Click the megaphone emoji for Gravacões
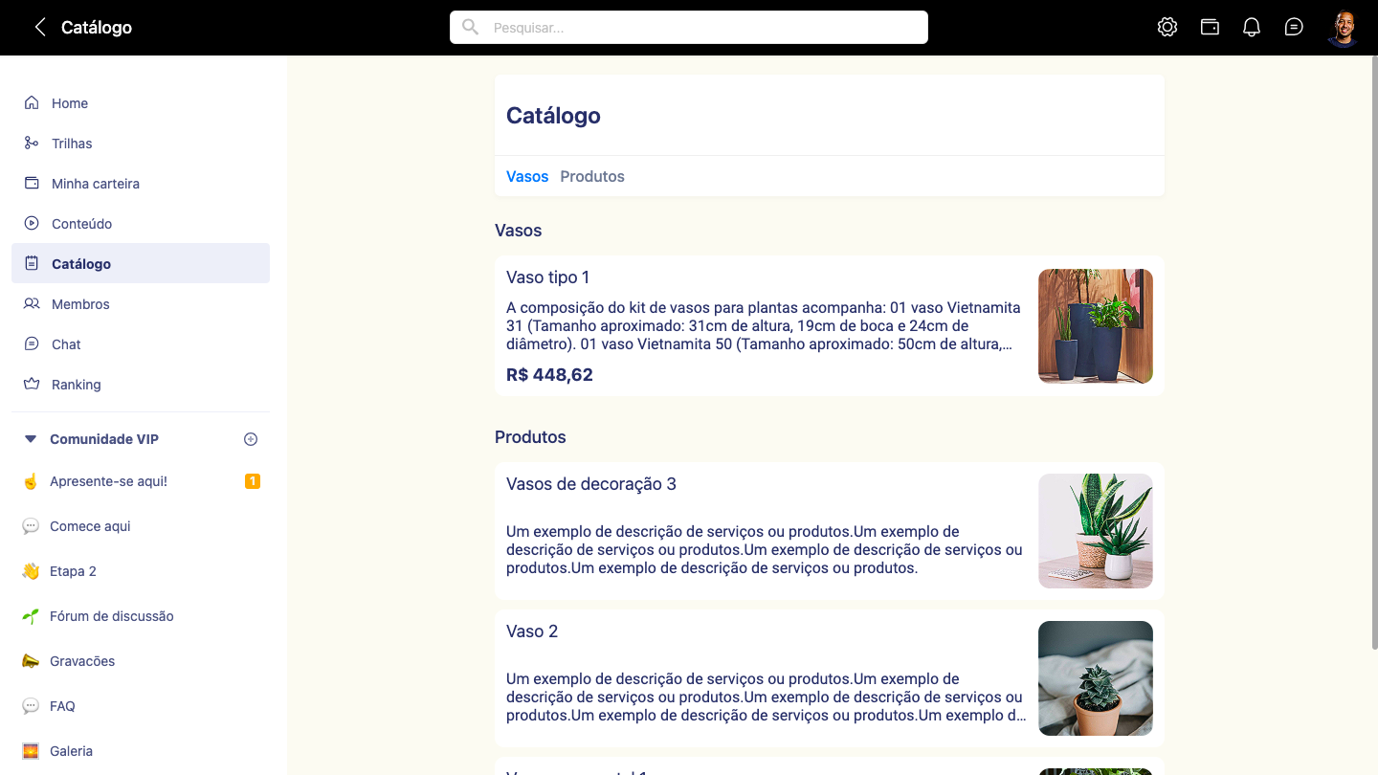Viewport: 1378px width, 775px height. pos(31,661)
